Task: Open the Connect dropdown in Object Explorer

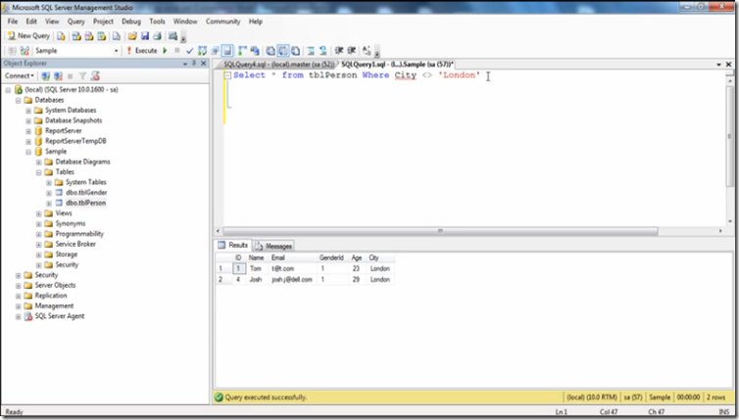Action: [x=20, y=75]
